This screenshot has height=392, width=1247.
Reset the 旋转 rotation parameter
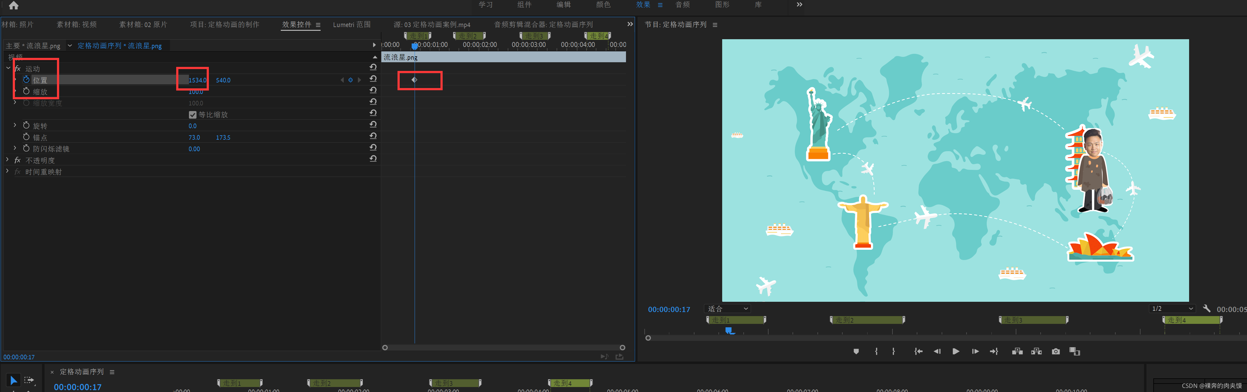click(373, 124)
